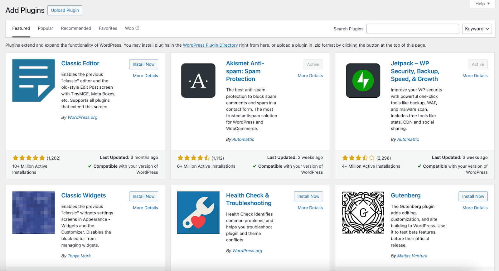Switch to the Recommended tab

(x=76, y=28)
